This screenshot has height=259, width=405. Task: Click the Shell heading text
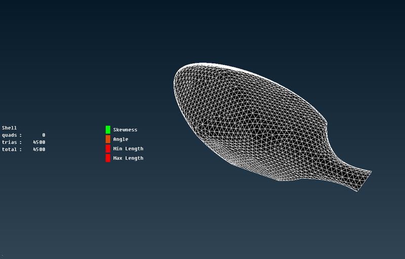tap(9, 128)
